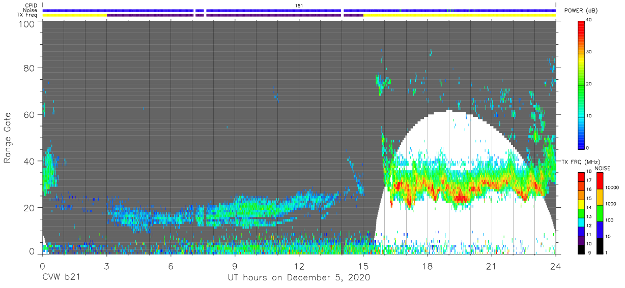This screenshot has height=288, width=625.
Task: Click the 10000 label on the NOISE scale
Action: coord(611,188)
